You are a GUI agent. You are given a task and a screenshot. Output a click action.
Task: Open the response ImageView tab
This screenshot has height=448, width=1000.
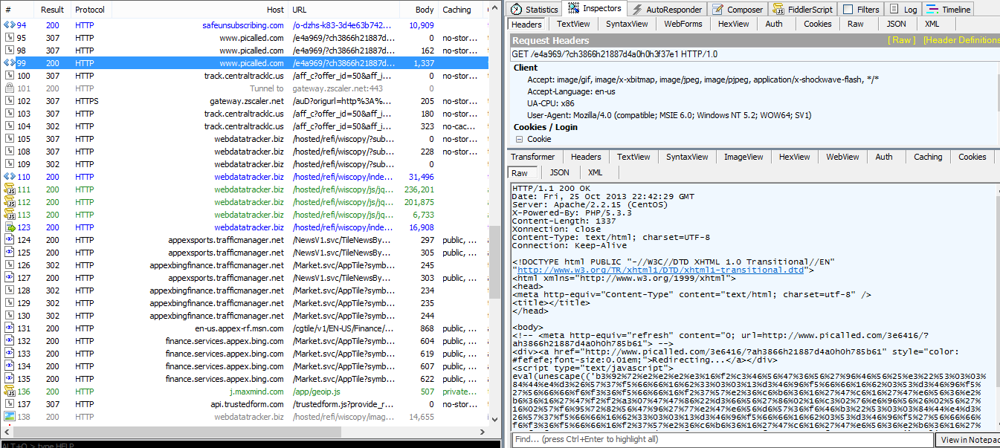[743, 157]
